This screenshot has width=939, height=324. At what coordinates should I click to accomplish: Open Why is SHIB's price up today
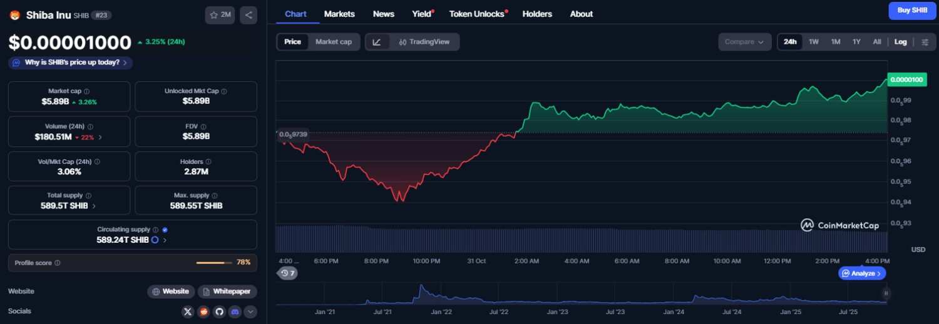pyautogui.click(x=71, y=63)
